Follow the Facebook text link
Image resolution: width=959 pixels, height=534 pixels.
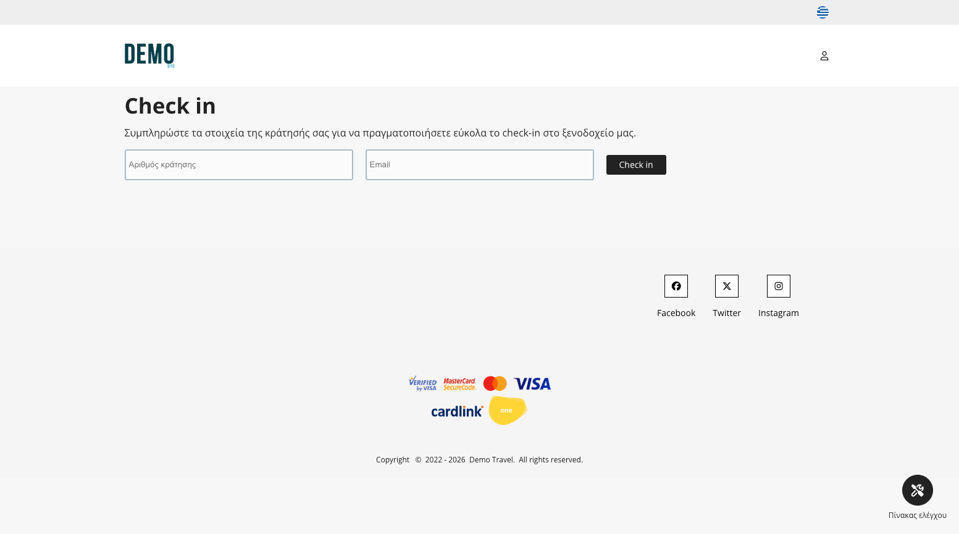pos(676,313)
